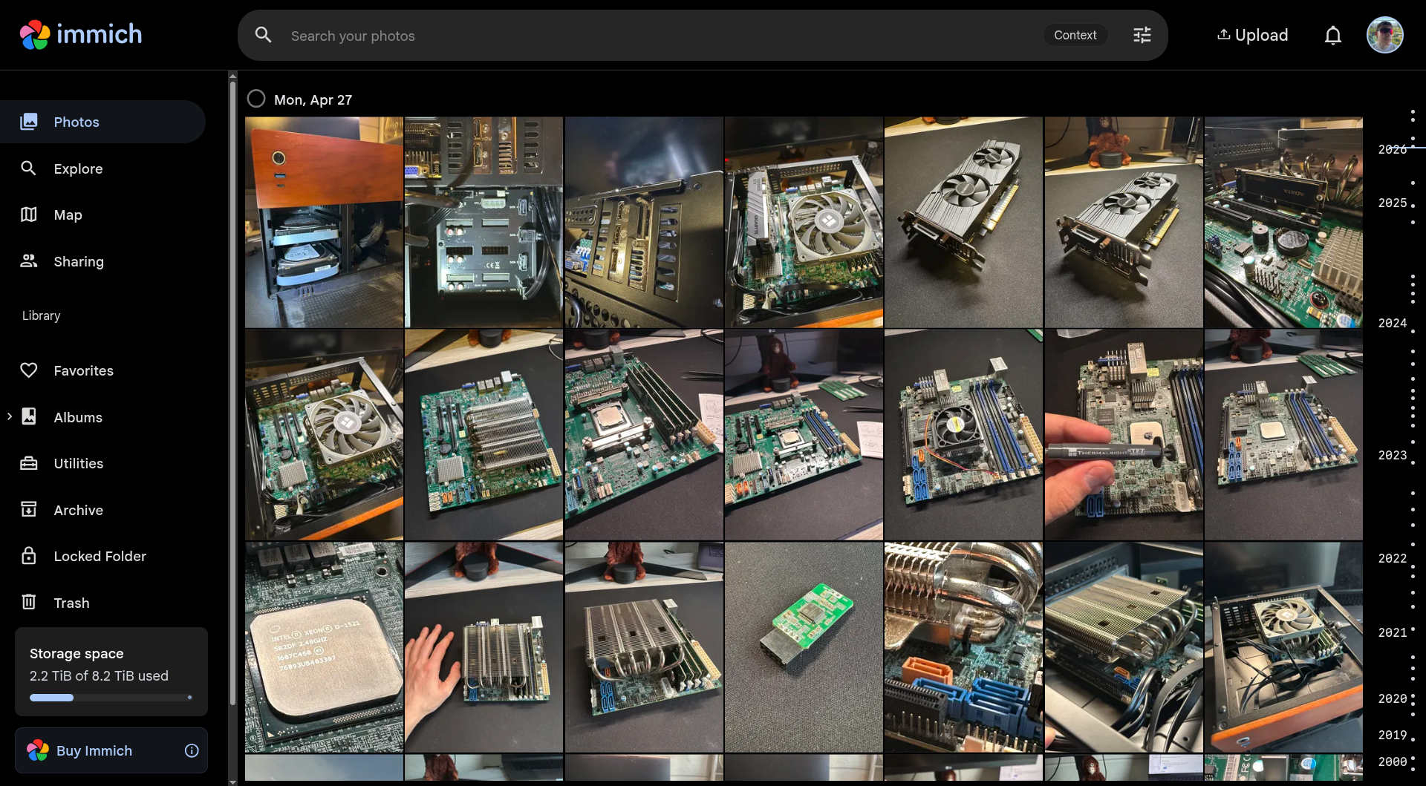Open photo of hand holding thermal paste tube
Screen dimensions: 1426x786
(x=1124, y=434)
